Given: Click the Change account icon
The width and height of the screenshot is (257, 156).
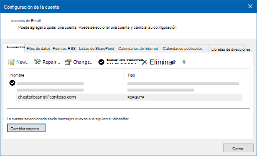Looking at the screenshot, I should pos(68,62).
